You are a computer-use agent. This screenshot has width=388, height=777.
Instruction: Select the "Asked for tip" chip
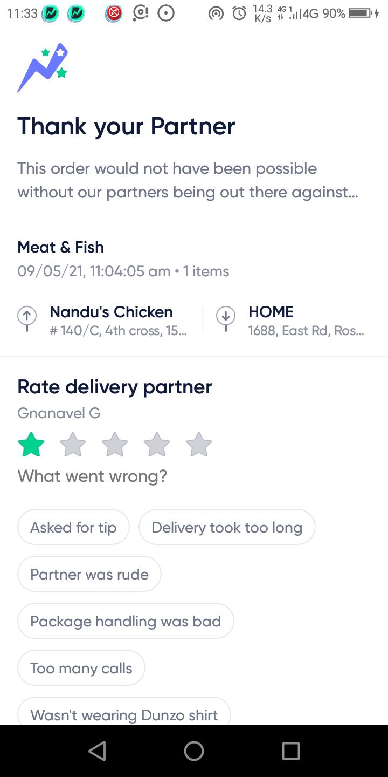(73, 527)
